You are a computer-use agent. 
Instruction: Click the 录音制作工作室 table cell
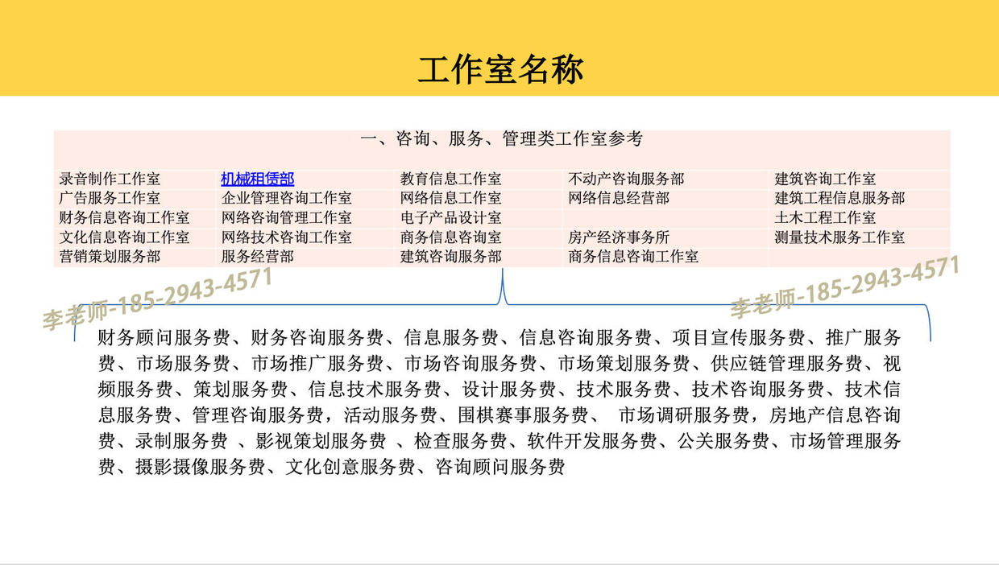pos(110,179)
